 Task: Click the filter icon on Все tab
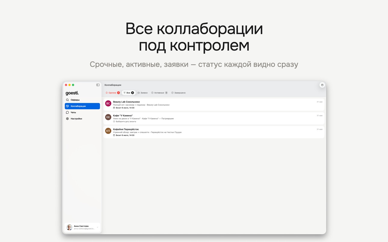click(x=125, y=93)
